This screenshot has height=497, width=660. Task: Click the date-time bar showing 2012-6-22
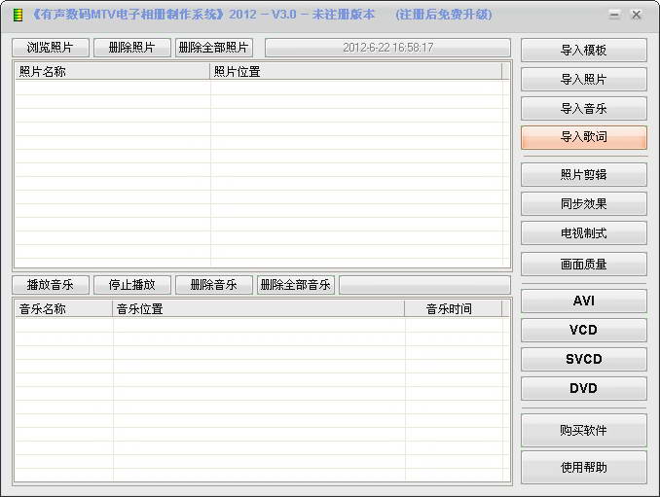pos(387,48)
